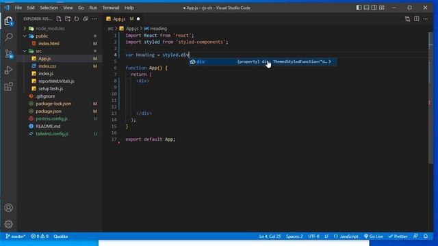Viewport: 438px width, 246px height.
Task: Open the Source Control view
Action: point(9,53)
